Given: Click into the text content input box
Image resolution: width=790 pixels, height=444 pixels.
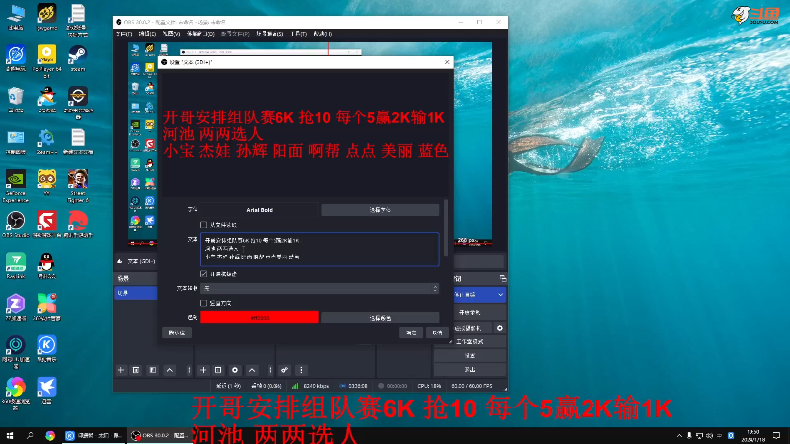Looking at the screenshot, I should tap(320, 250).
